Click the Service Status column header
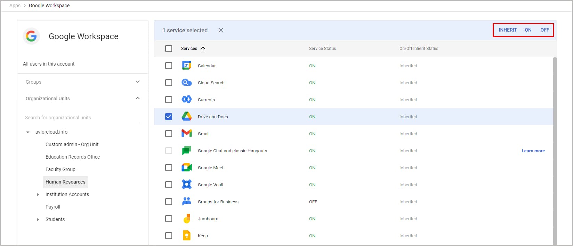This screenshot has height=246, width=573. pos(322,49)
